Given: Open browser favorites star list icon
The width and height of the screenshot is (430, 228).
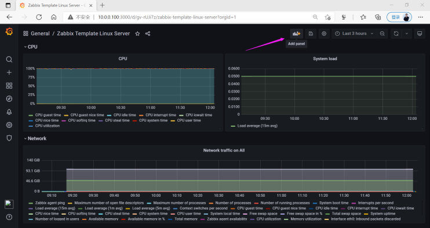Looking at the screenshot, I should (363, 17).
